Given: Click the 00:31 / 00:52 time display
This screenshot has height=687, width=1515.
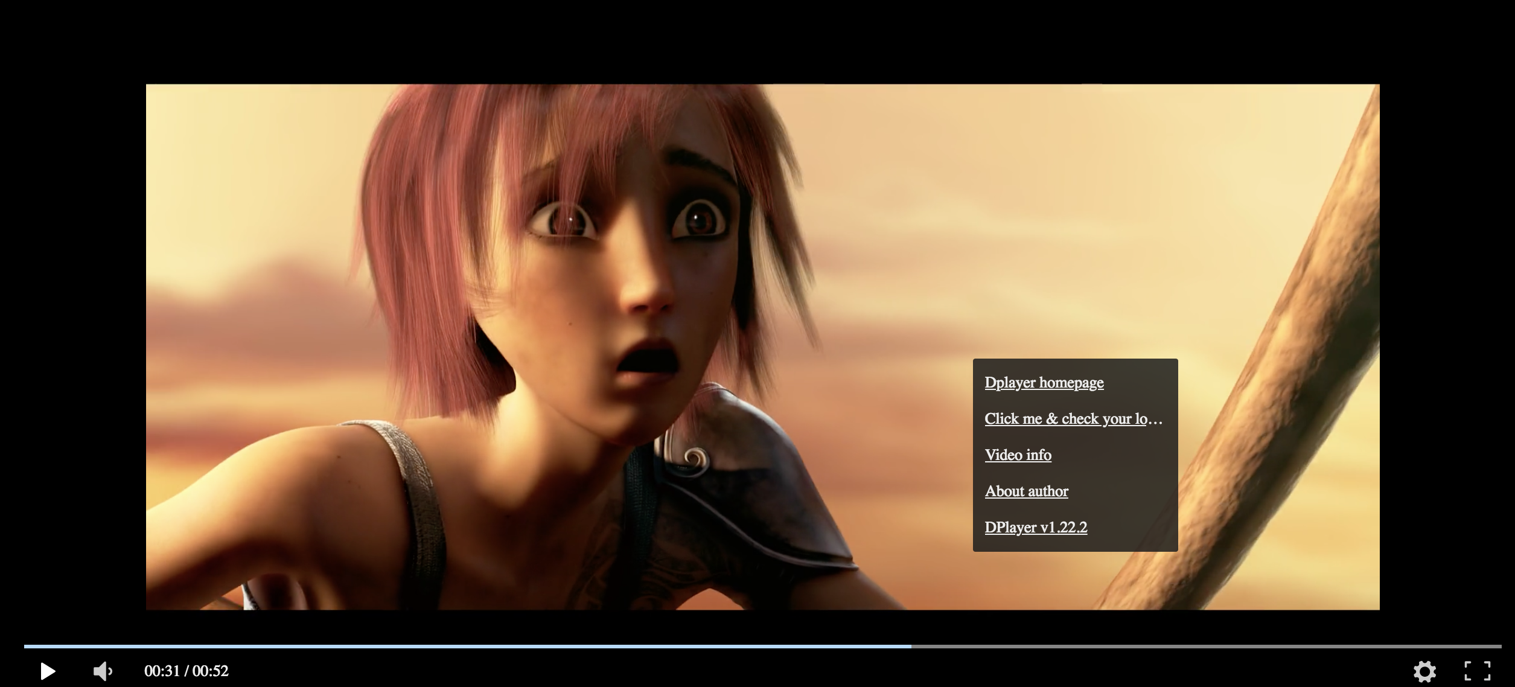Looking at the screenshot, I should coord(187,671).
